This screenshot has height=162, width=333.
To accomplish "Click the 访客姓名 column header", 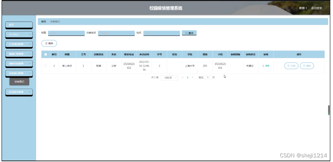I will [98, 55].
